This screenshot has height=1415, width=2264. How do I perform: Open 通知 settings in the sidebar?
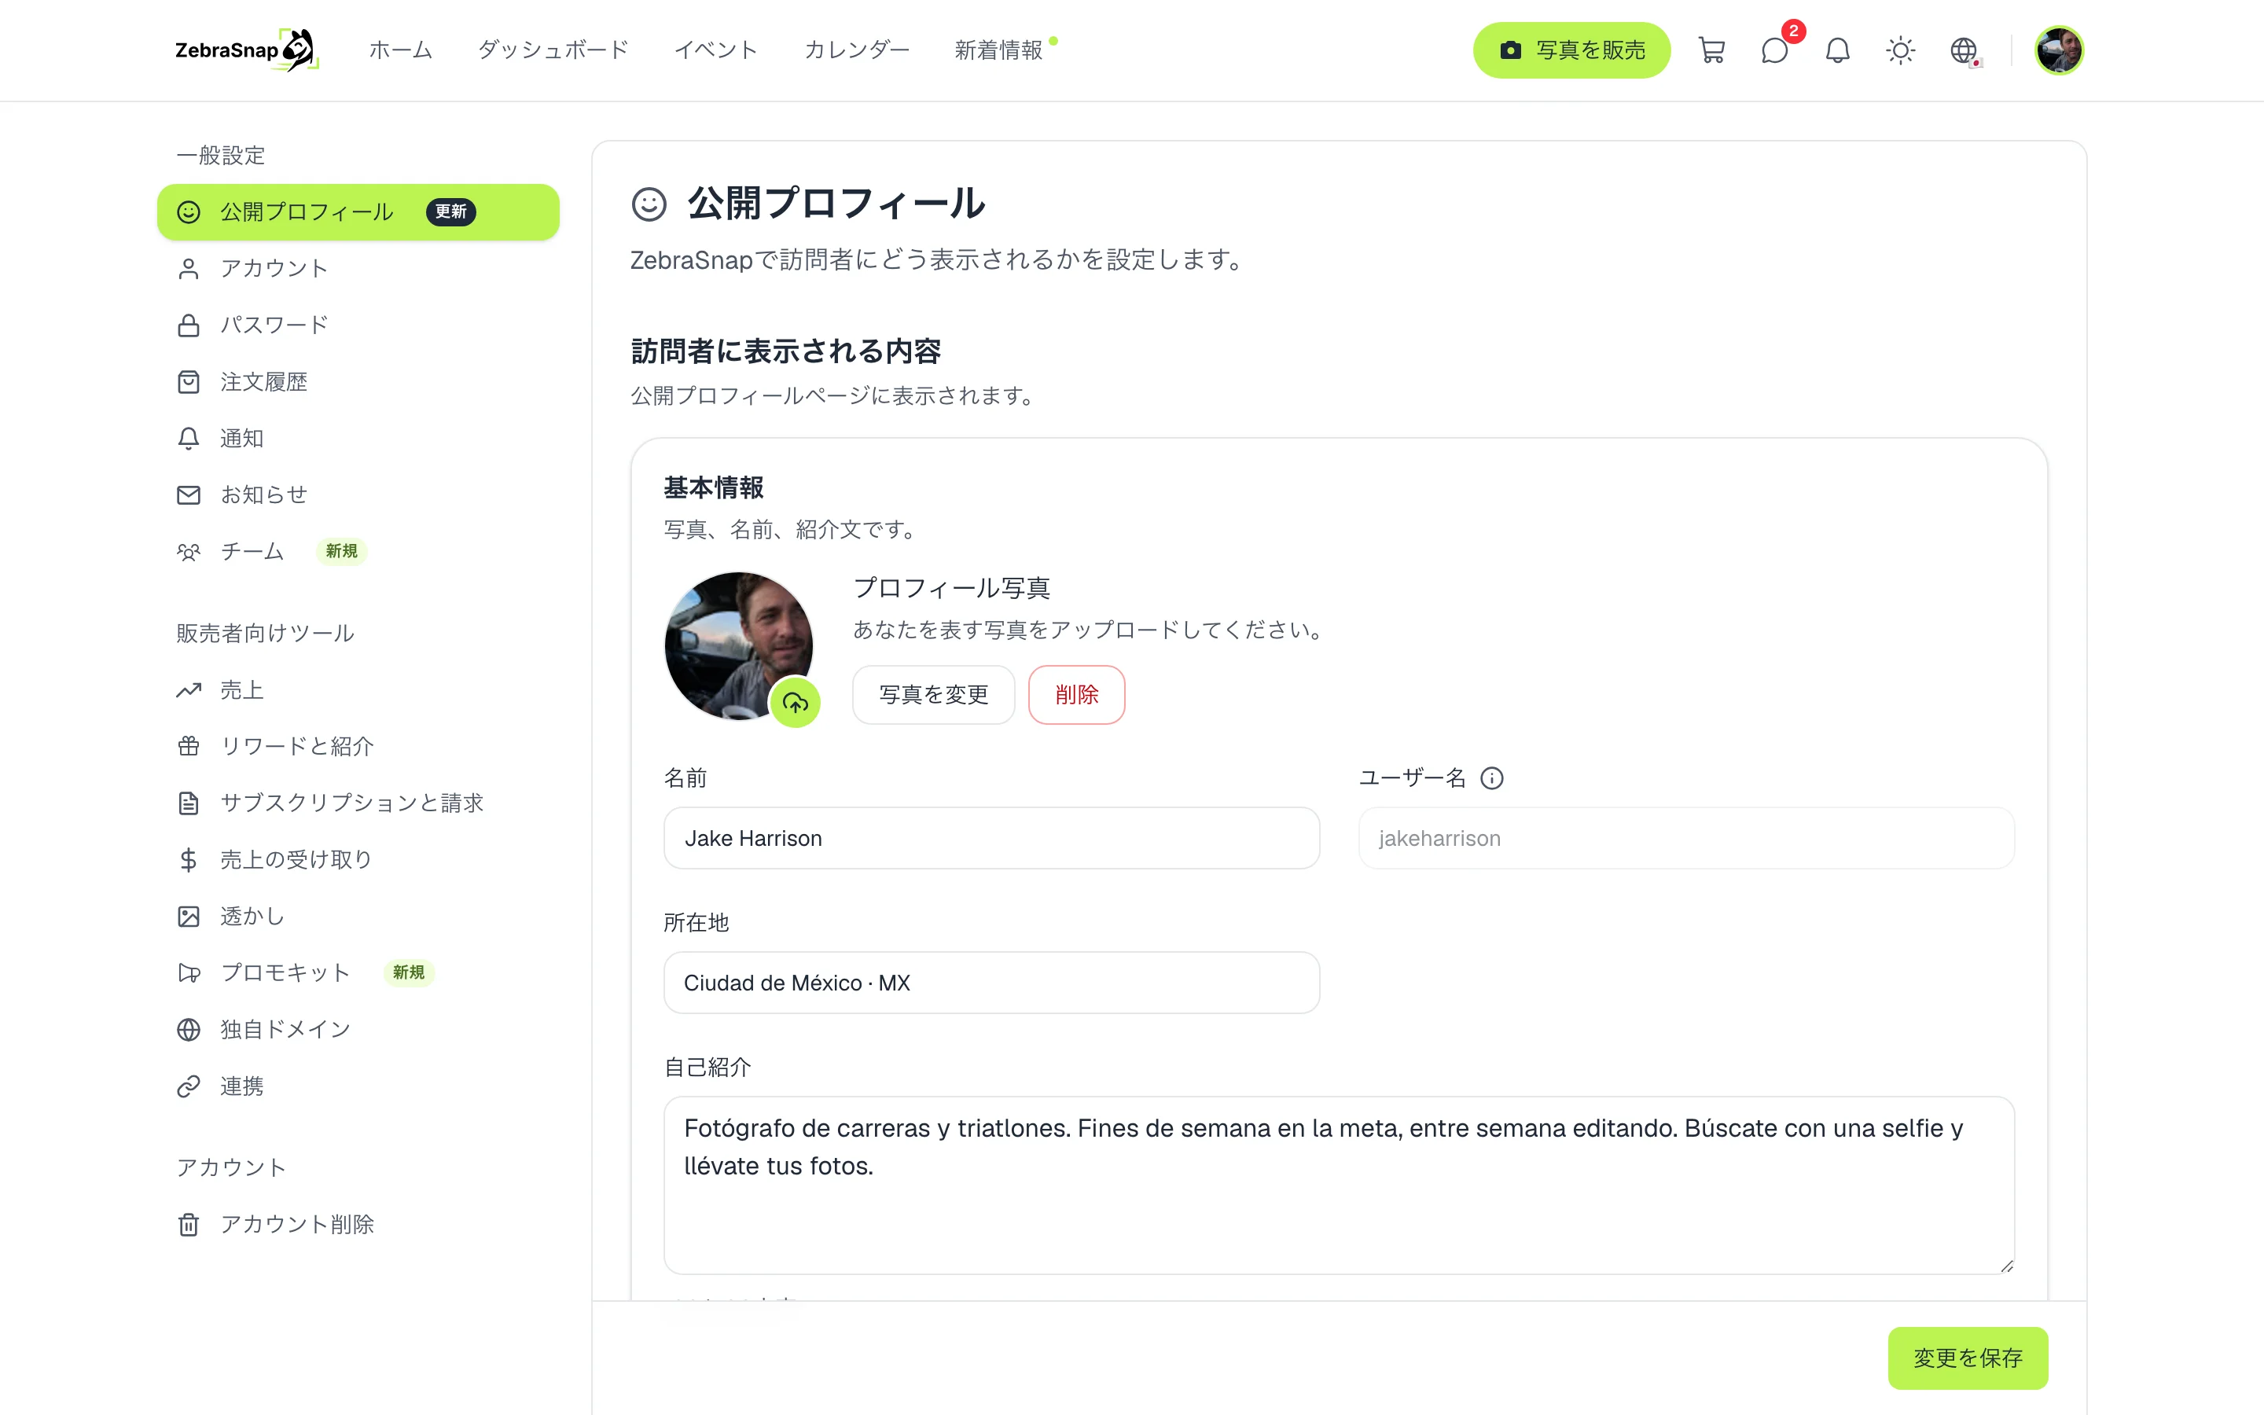point(358,438)
